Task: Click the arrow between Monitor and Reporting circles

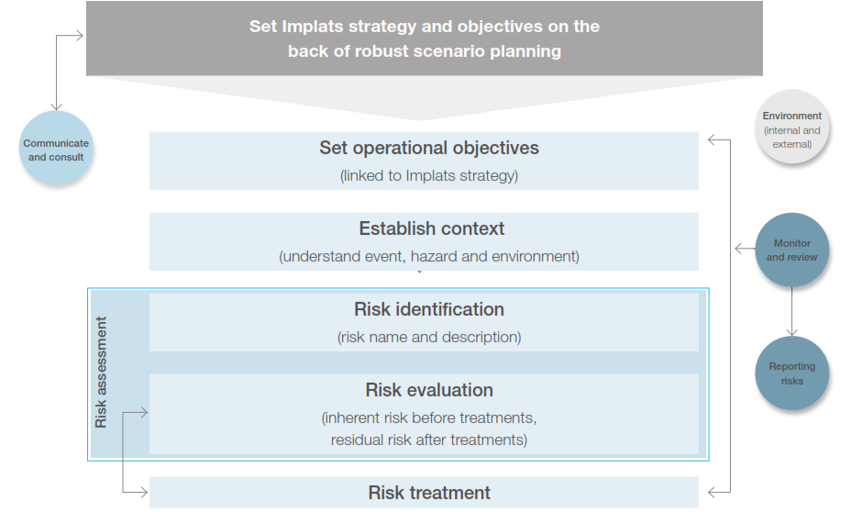Action: (x=791, y=312)
